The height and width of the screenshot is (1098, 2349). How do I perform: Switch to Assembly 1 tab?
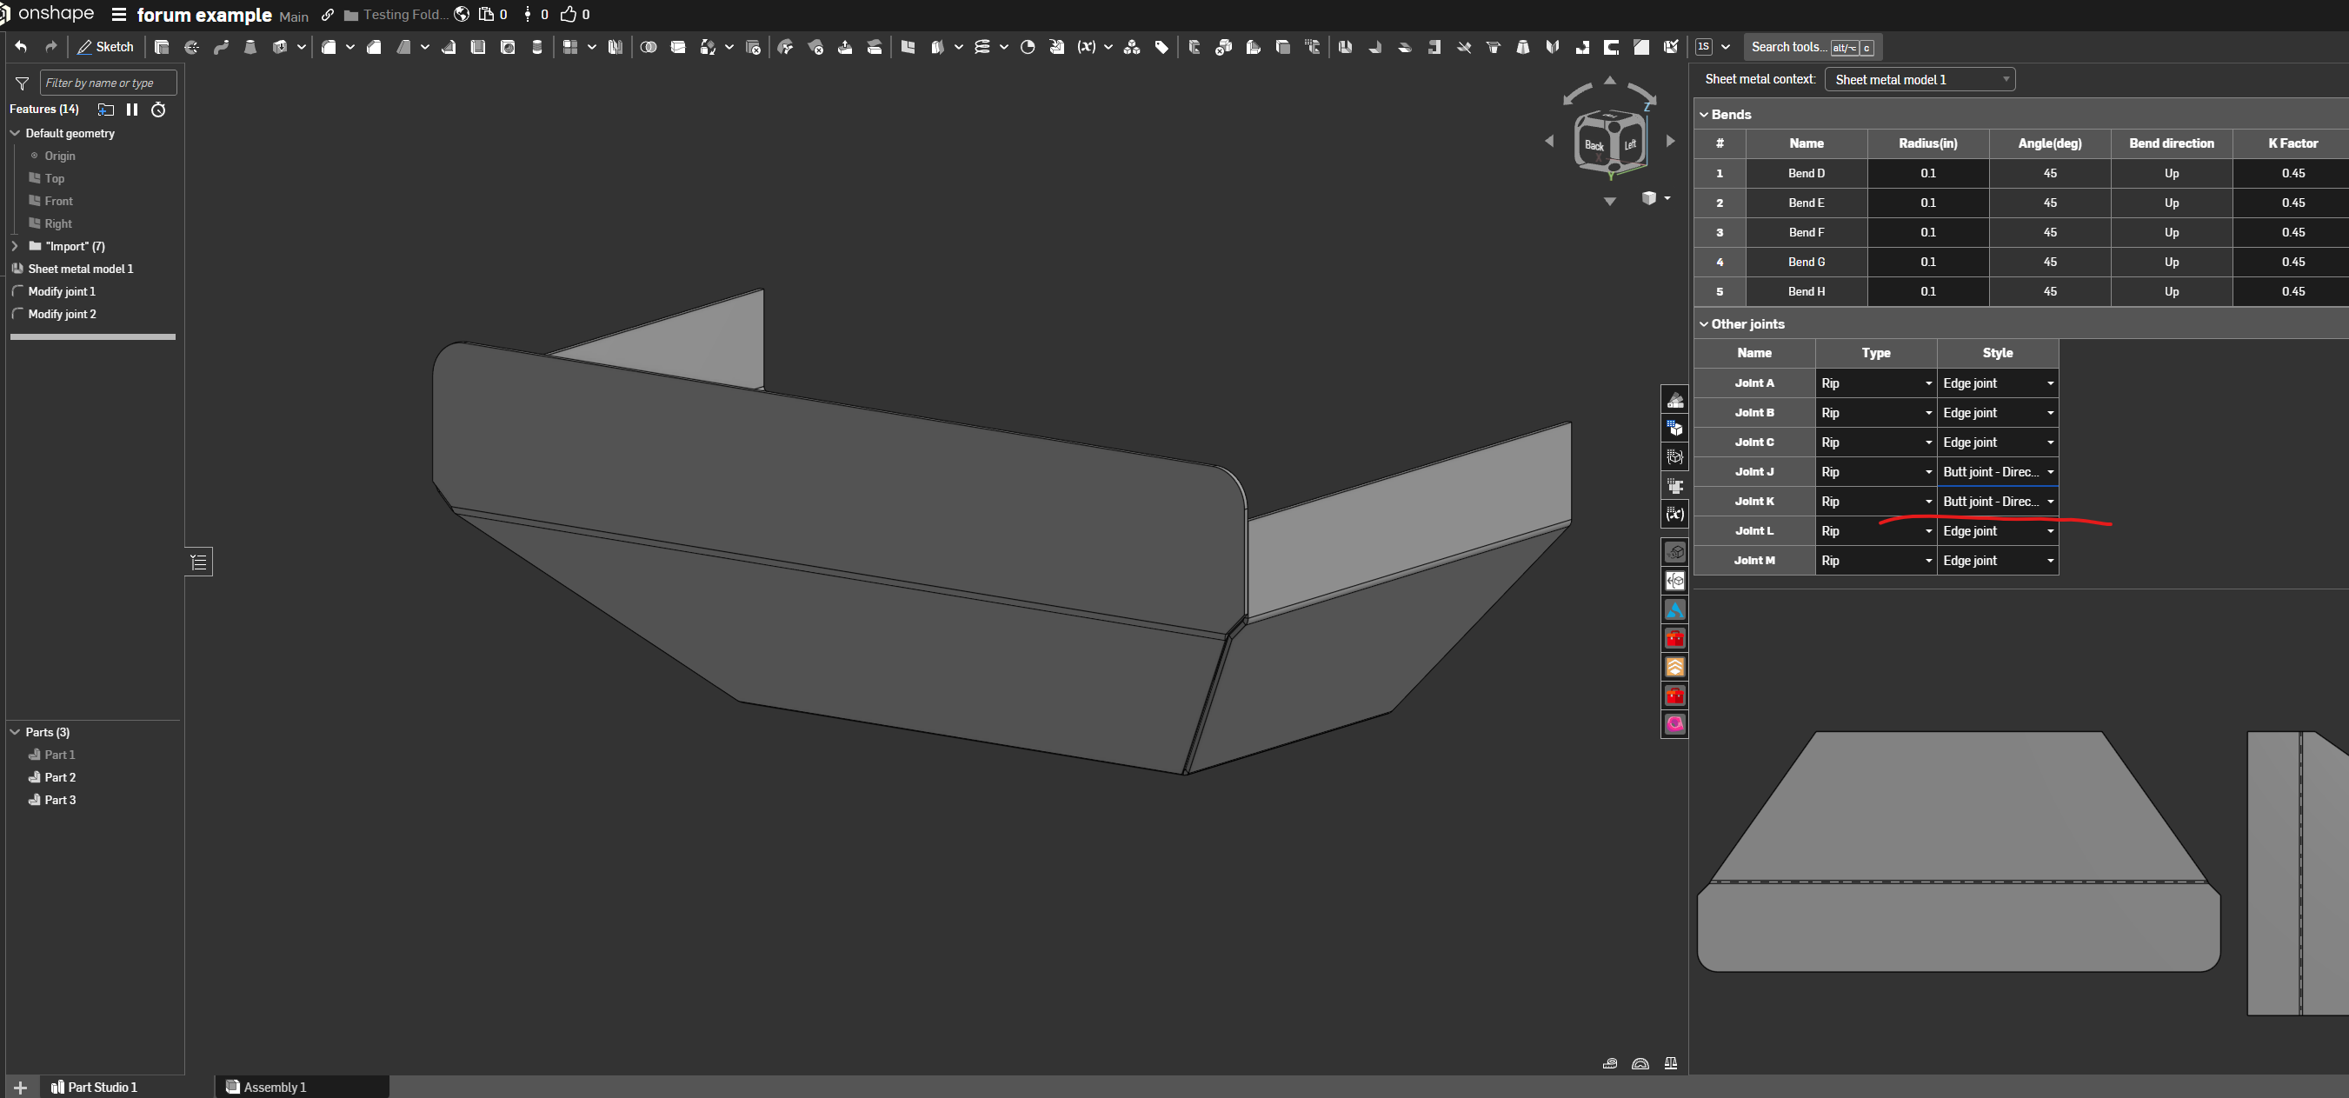(x=276, y=1087)
